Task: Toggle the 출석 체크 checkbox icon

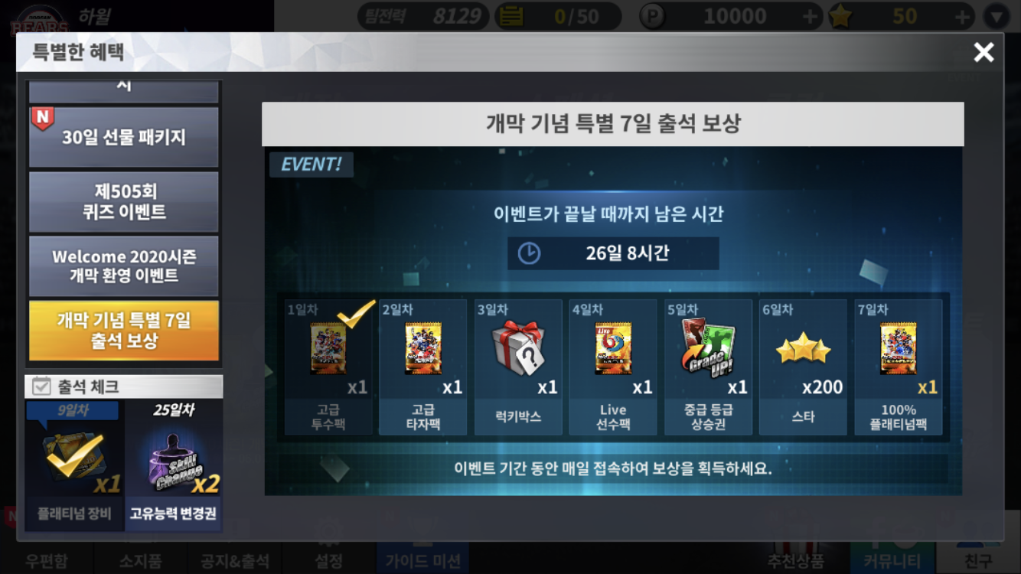Action: tap(42, 386)
